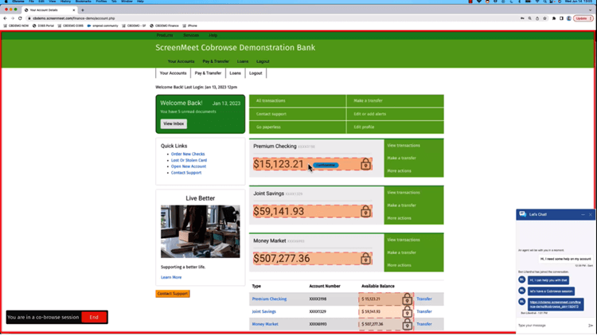Click the Make a transfer tile at top
Screen dimensions: 597x336
click(x=395, y=100)
